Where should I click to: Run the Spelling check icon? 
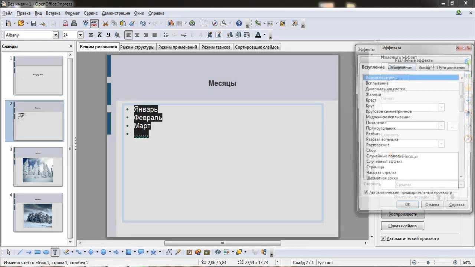[x=86, y=23]
